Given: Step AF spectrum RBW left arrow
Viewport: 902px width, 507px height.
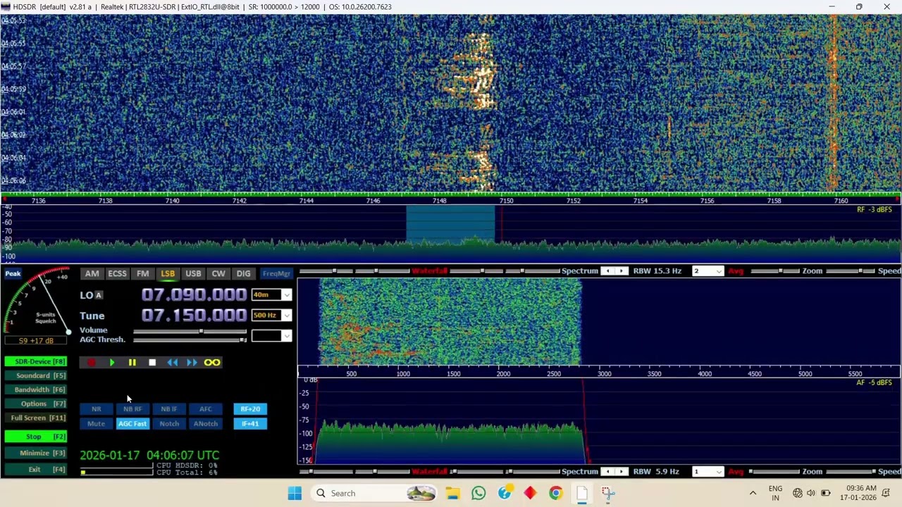Looking at the screenshot, I should (608, 472).
